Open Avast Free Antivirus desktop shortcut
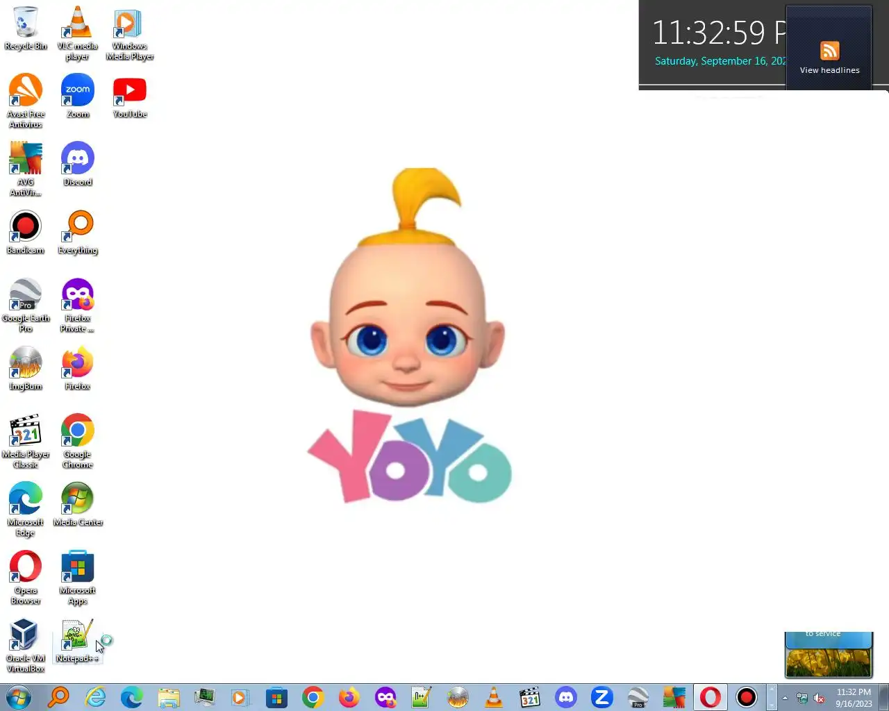This screenshot has width=889, height=711. click(26, 101)
